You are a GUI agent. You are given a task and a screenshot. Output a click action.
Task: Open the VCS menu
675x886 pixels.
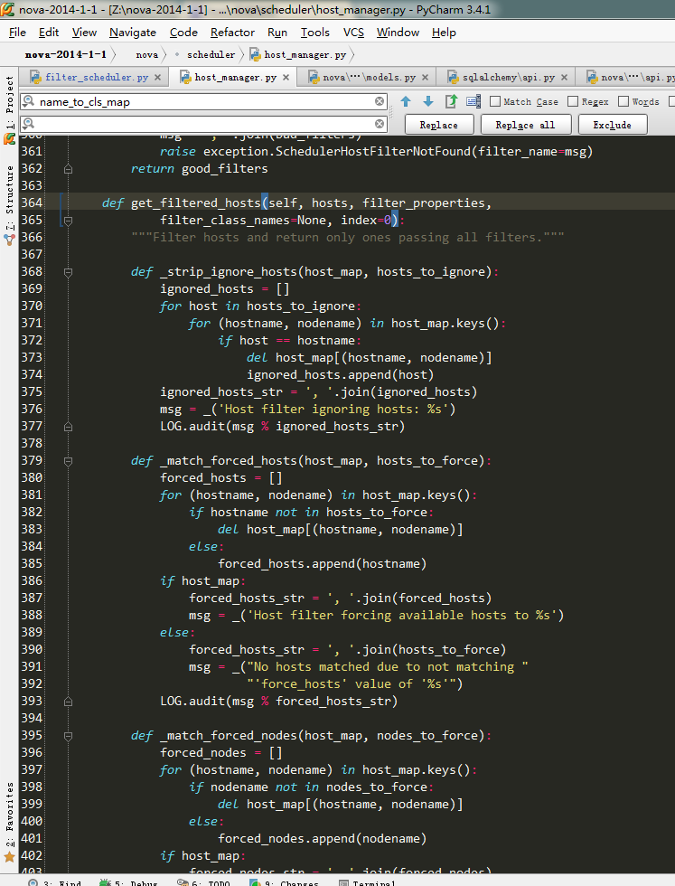coord(353,33)
